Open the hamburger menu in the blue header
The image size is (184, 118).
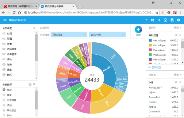click(5, 20)
